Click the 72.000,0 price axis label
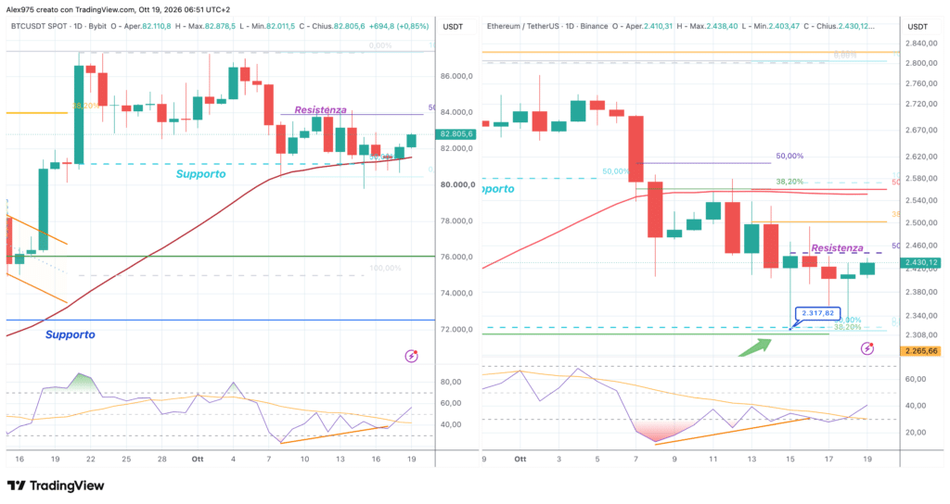The image size is (950, 504). pyautogui.click(x=456, y=329)
